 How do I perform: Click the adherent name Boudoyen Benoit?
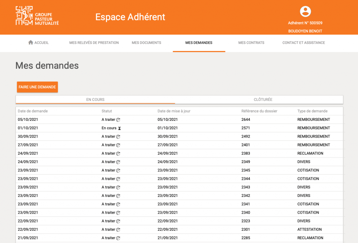(305, 31)
